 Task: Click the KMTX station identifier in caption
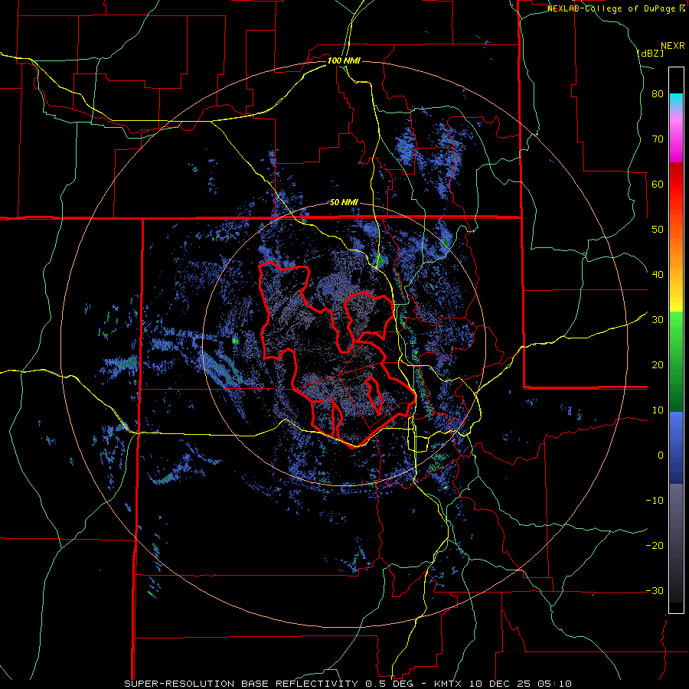click(x=449, y=684)
